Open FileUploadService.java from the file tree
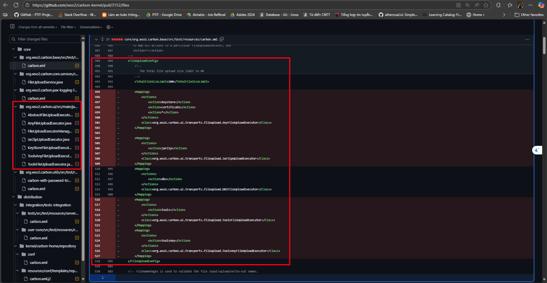This screenshot has height=283, width=547. pyautogui.click(x=45, y=82)
